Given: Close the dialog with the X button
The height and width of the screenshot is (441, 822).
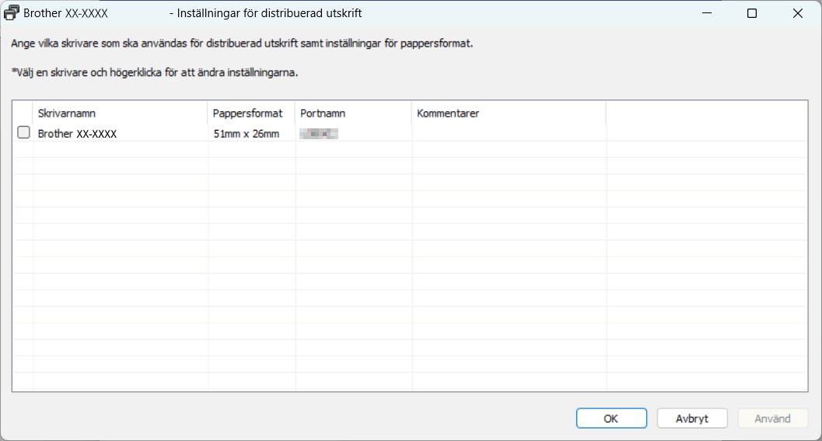Looking at the screenshot, I should pos(797,13).
